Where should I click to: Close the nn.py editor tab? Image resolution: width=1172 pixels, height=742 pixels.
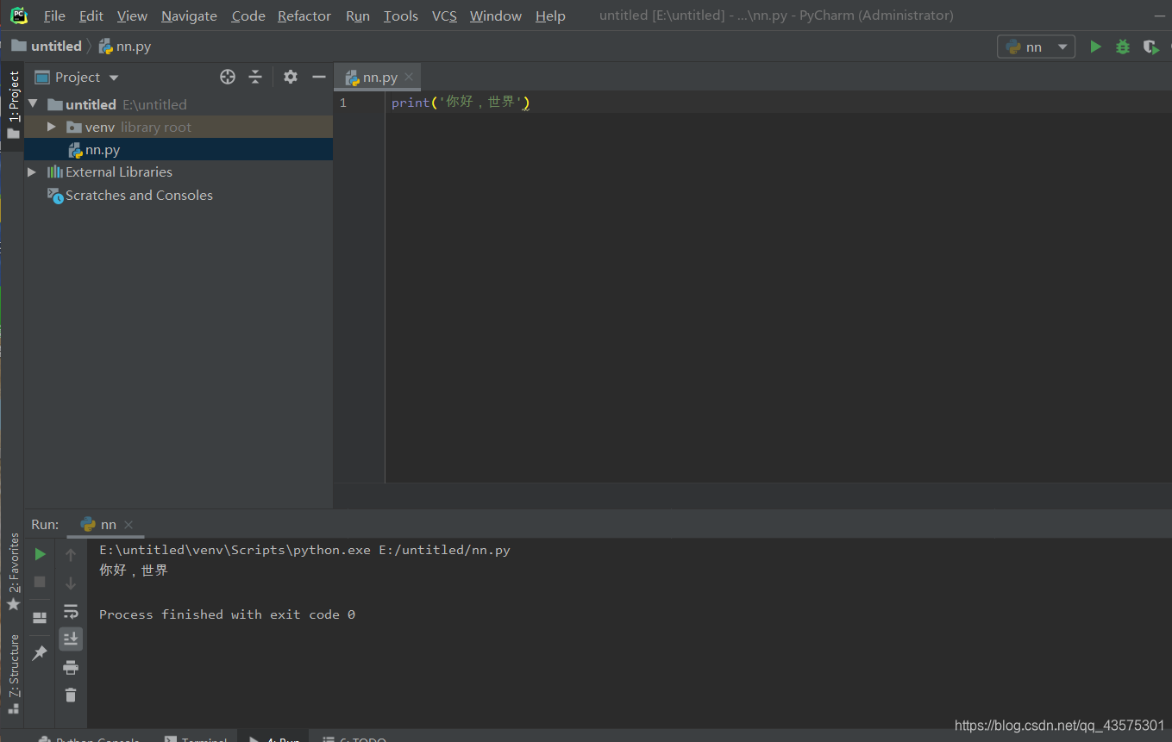tap(409, 77)
